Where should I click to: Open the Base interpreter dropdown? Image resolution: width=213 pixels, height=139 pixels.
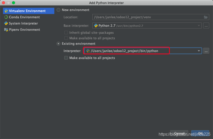coord(147,25)
